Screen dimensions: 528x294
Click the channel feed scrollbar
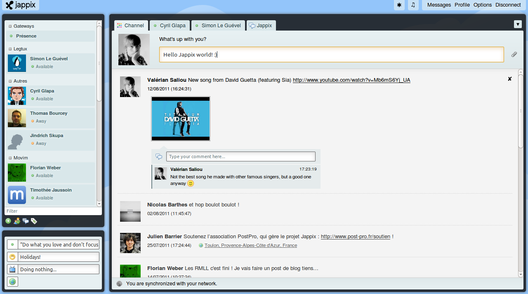(x=521, y=111)
